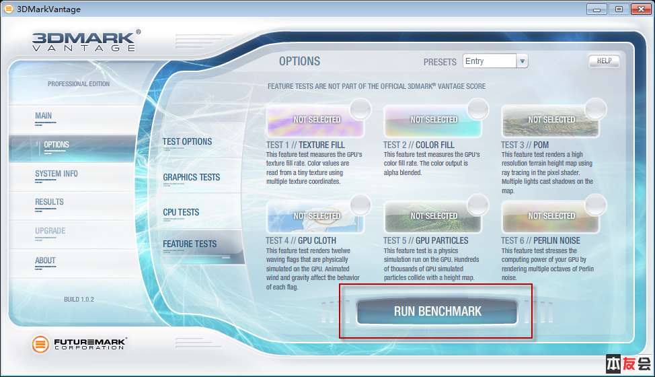Click the BUILD 1.0.2 version text
The width and height of the screenshot is (655, 377).
click(x=79, y=300)
